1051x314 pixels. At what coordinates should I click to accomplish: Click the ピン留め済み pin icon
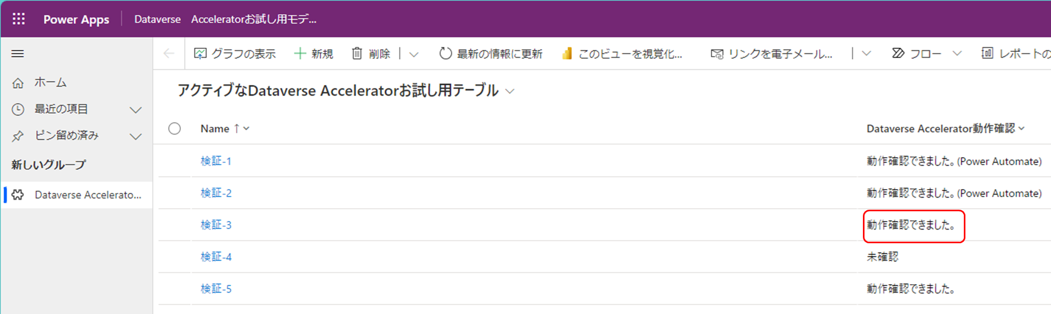[18, 136]
